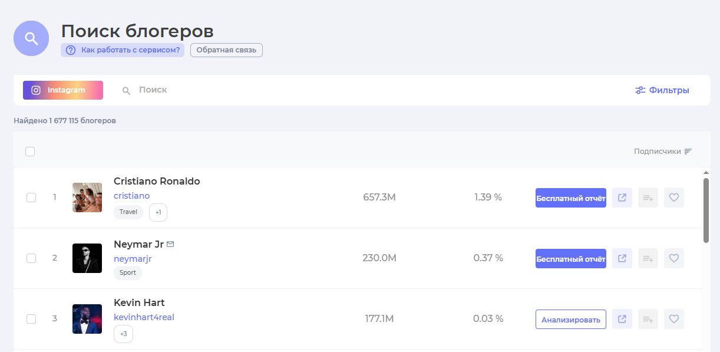
Task: Click the 'Sport' tag on Neymar Jr
Action: (128, 273)
